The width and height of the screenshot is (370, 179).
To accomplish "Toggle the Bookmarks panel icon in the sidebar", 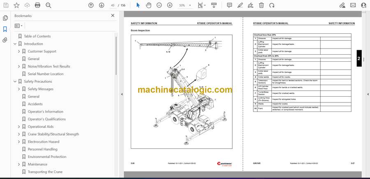I will [5, 29].
